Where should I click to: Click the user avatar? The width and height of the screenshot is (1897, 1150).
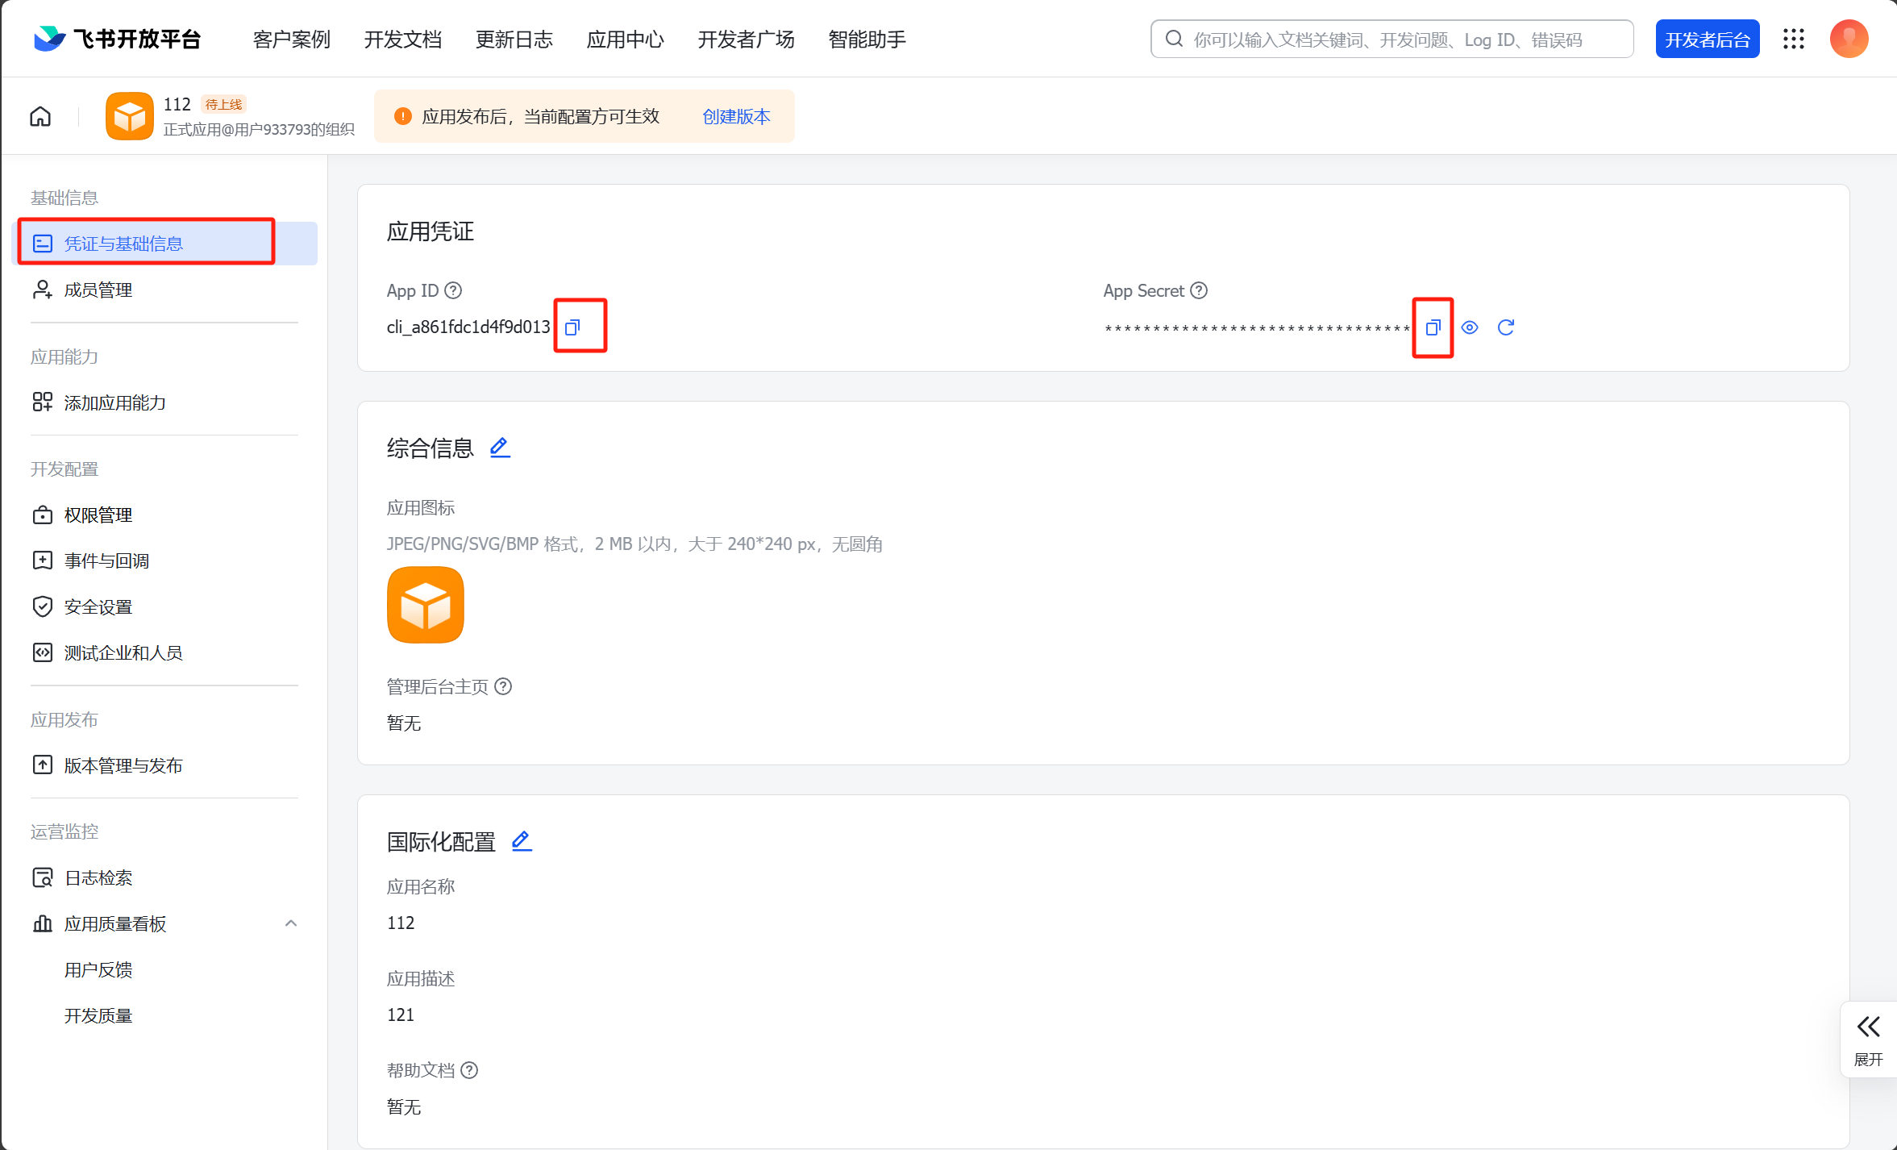pyautogui.click(x=1849, y=39)
